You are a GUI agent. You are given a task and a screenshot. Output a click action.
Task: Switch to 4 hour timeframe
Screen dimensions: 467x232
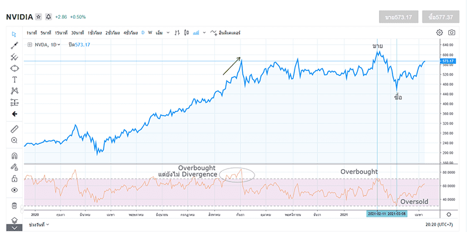pos(131,32)
